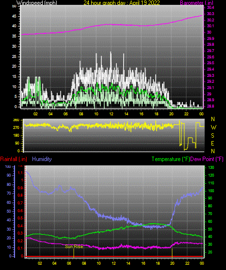Click the W compass letter beside wind direction chart

pyautogui.click(x=213, y=127)
